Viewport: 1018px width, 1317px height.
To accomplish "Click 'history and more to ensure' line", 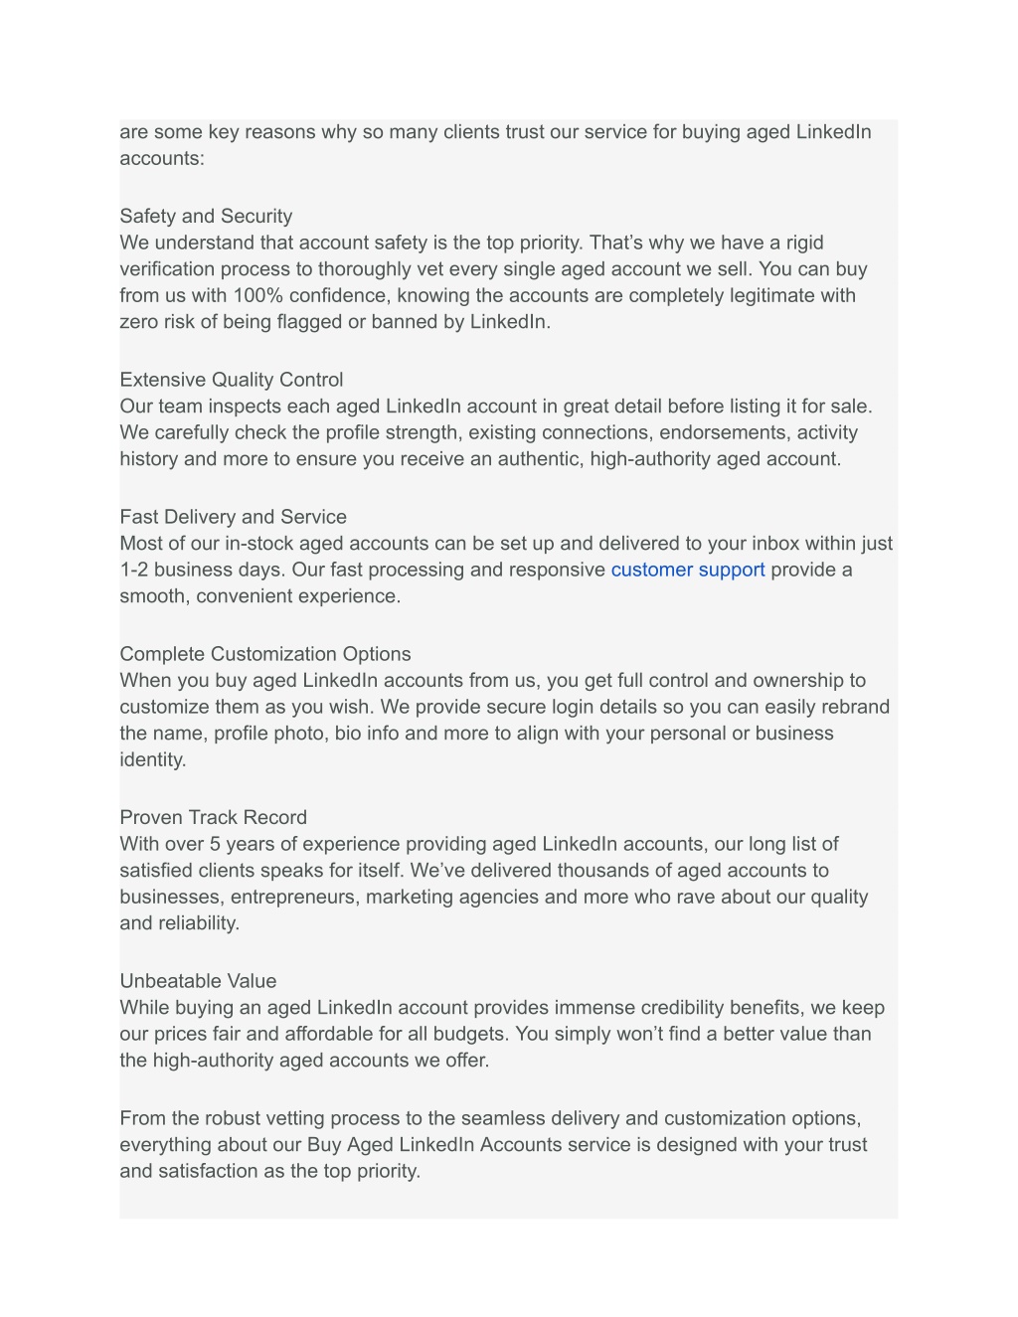I will coord(481,458).
